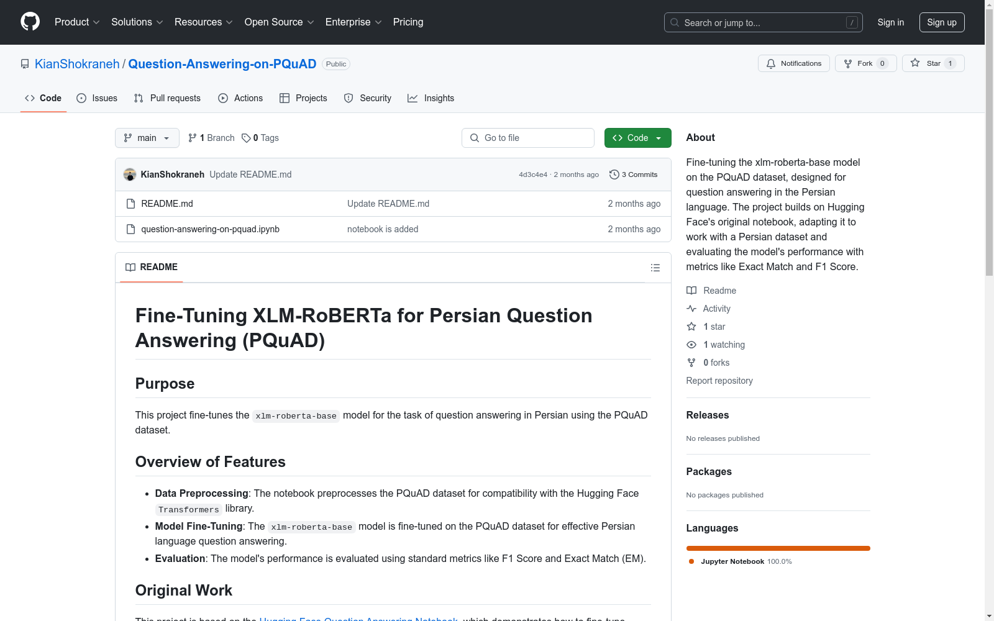Open question-answering-on-pquad.ipynb notebook file

pos(210,229)
